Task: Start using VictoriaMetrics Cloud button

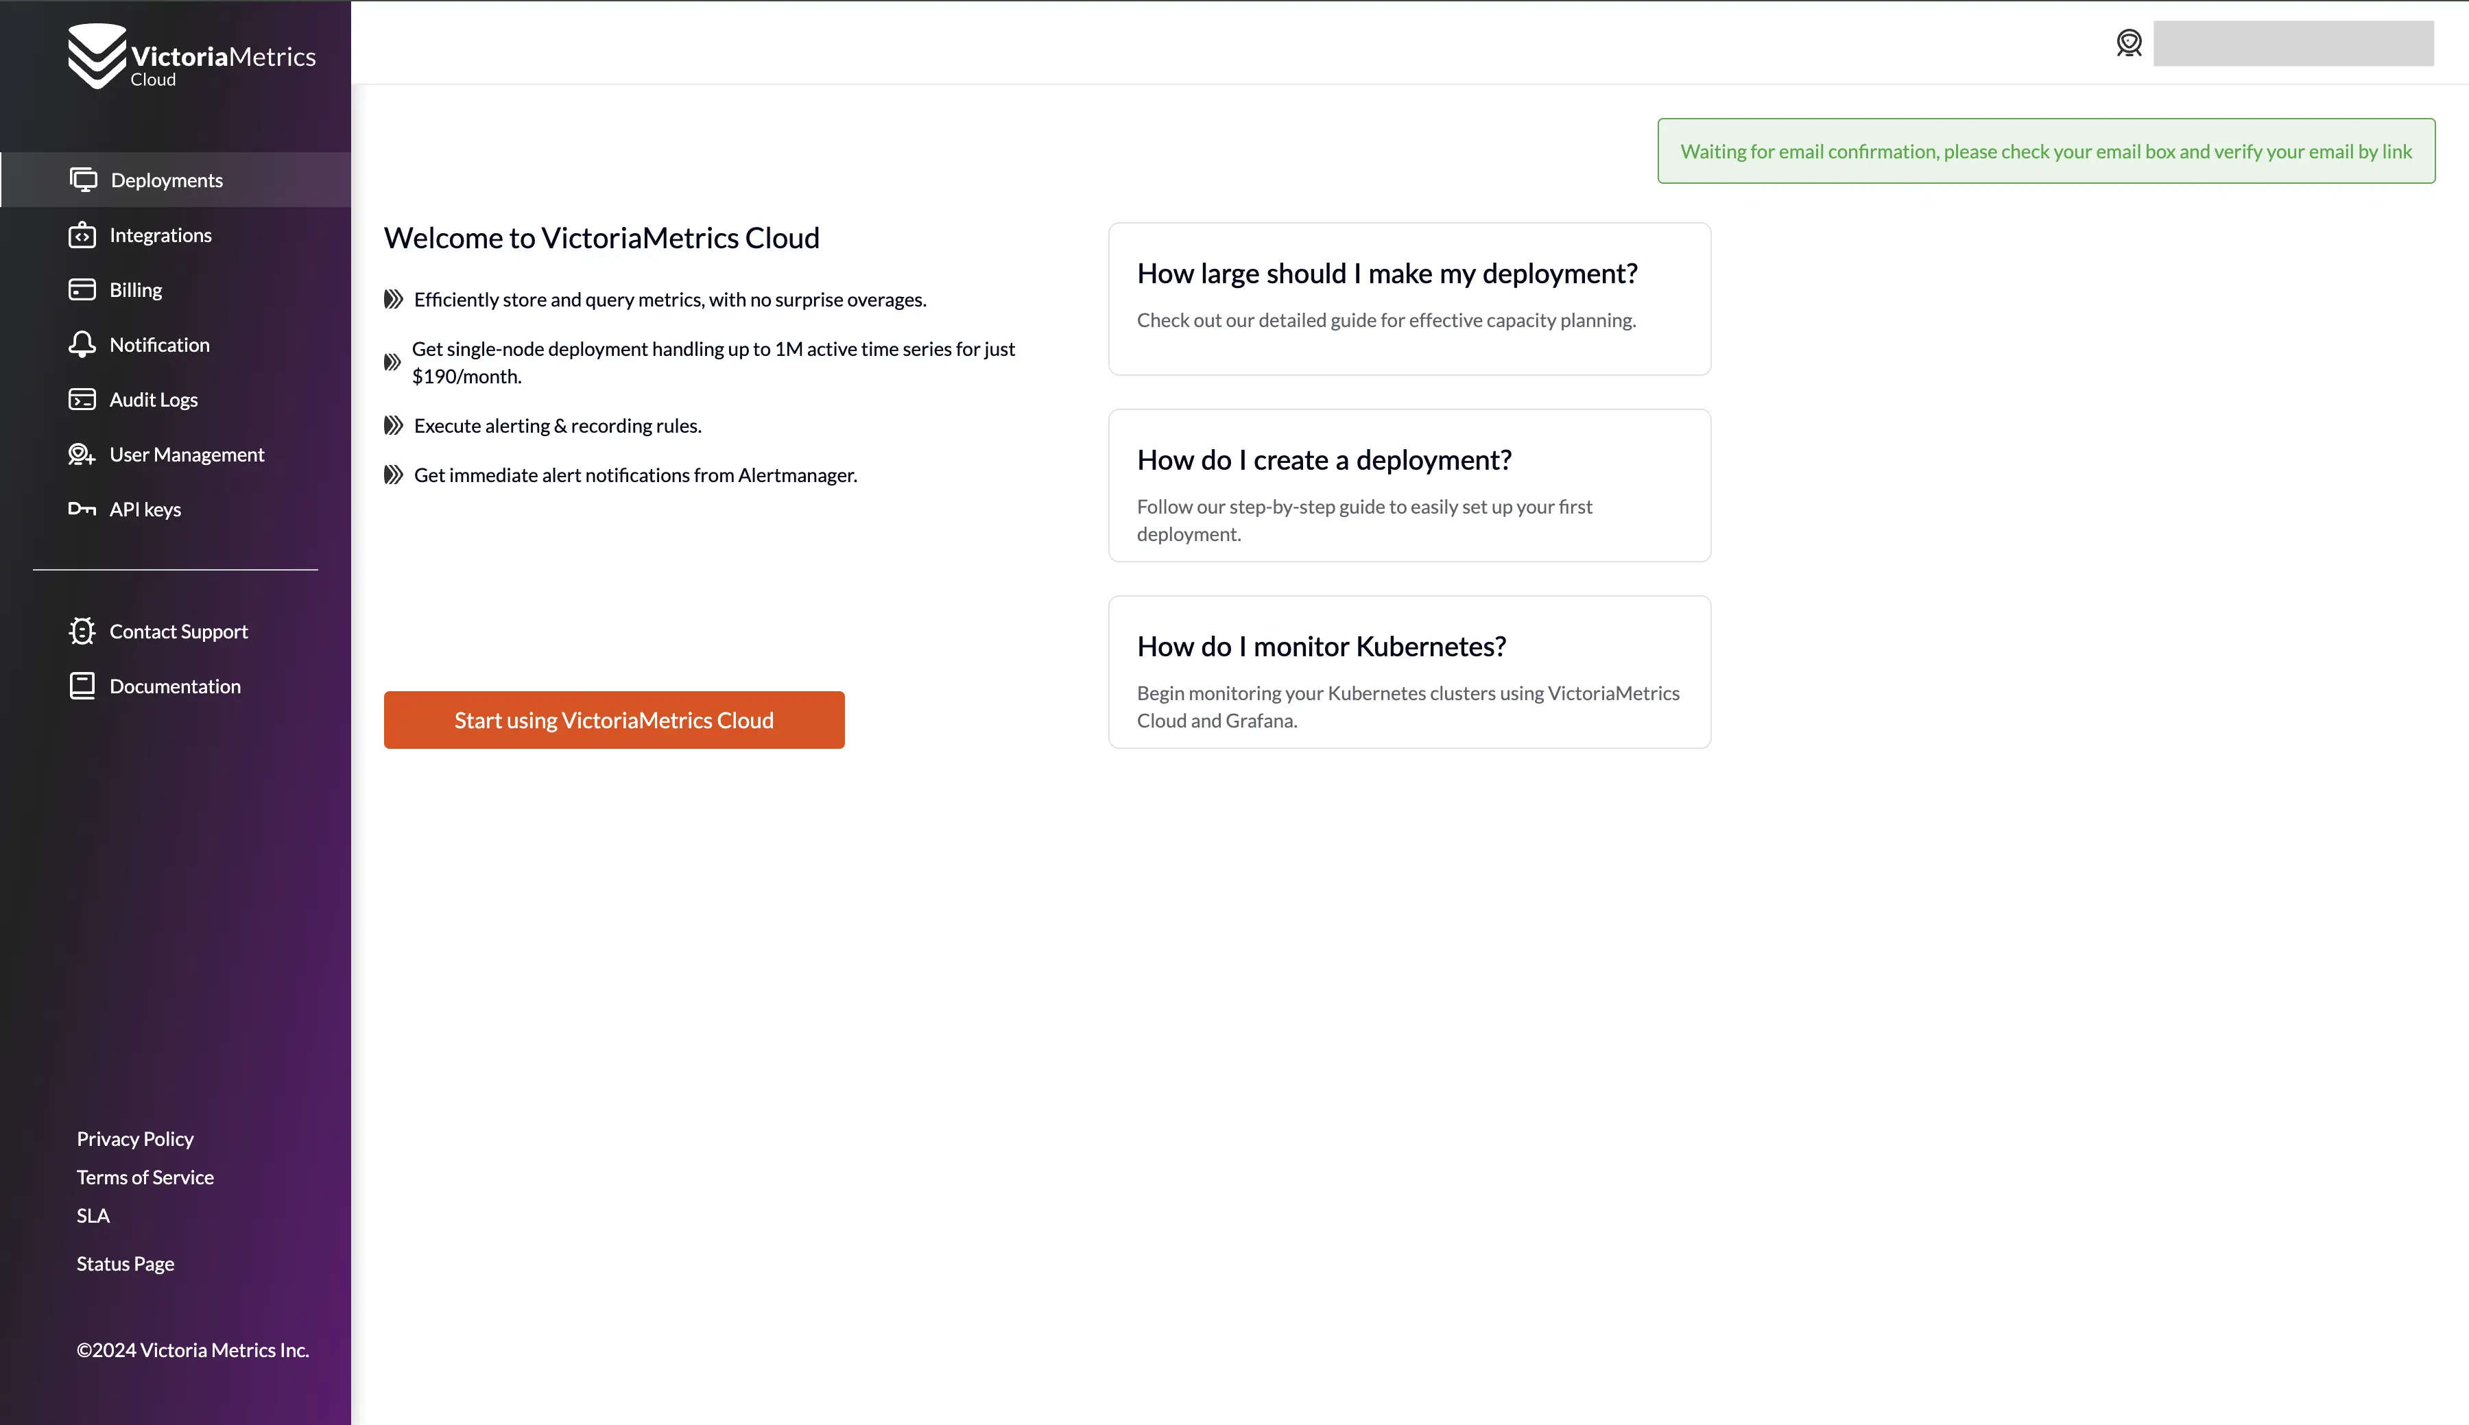Action: tap(614, 720)
